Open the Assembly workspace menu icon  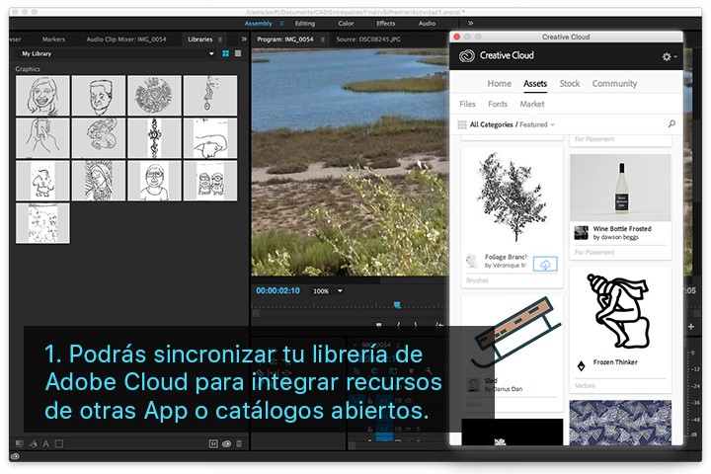[x=281, y=23]
